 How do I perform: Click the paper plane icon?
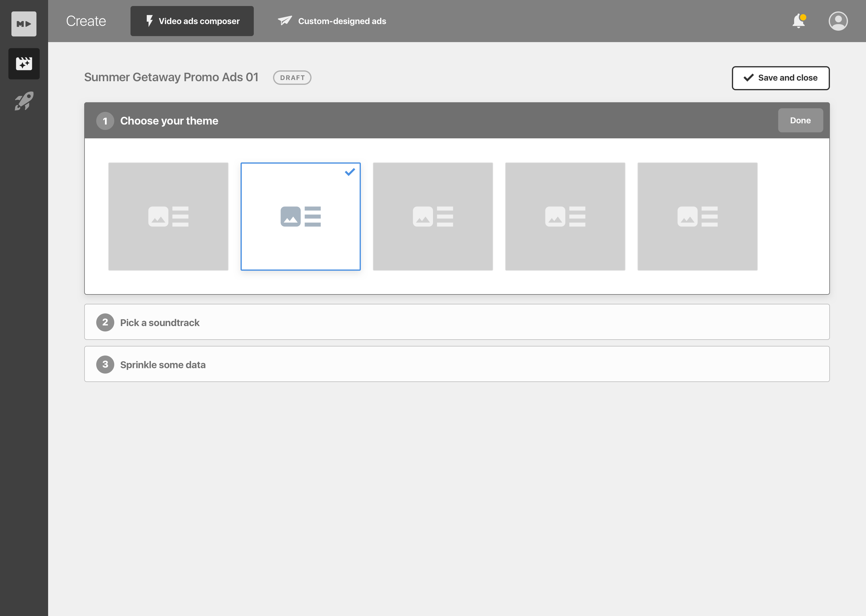tap(285, 20)
